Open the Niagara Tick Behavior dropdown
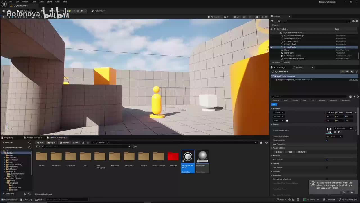360x203 pixels. coord(334,136)
